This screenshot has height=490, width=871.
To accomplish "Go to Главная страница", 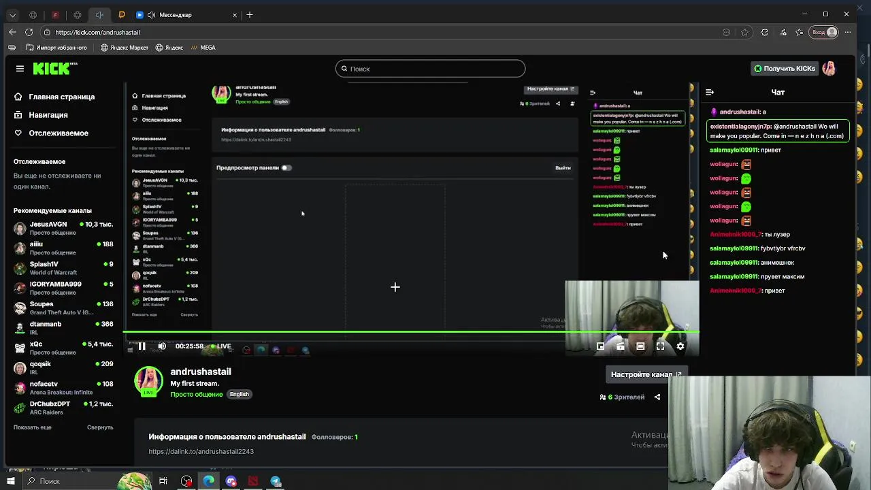I will pos(54,97).
